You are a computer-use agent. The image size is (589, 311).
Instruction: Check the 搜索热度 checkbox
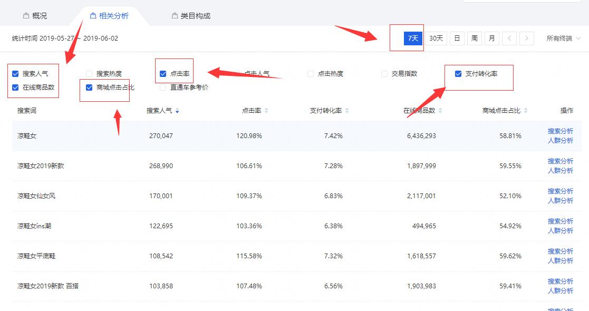[89, 74]
